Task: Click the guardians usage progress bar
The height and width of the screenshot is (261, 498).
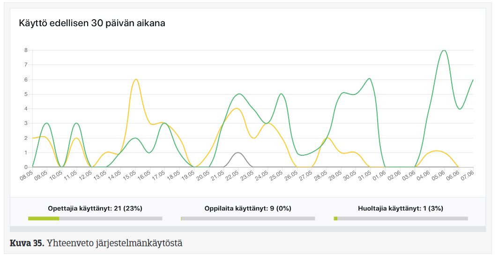Action: [401, 218]
